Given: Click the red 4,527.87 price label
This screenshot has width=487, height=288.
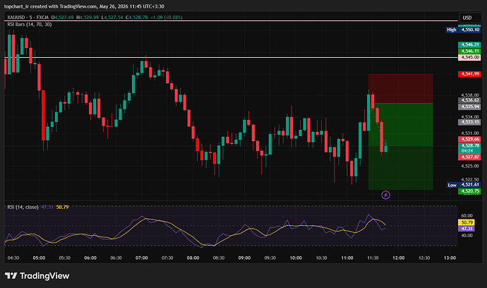Looking at the screenshot, I should [469, 157].
